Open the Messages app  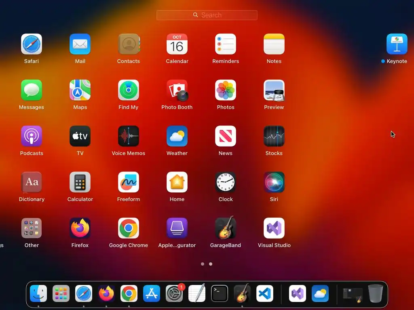pyautogui.click(x=32, y=90)
